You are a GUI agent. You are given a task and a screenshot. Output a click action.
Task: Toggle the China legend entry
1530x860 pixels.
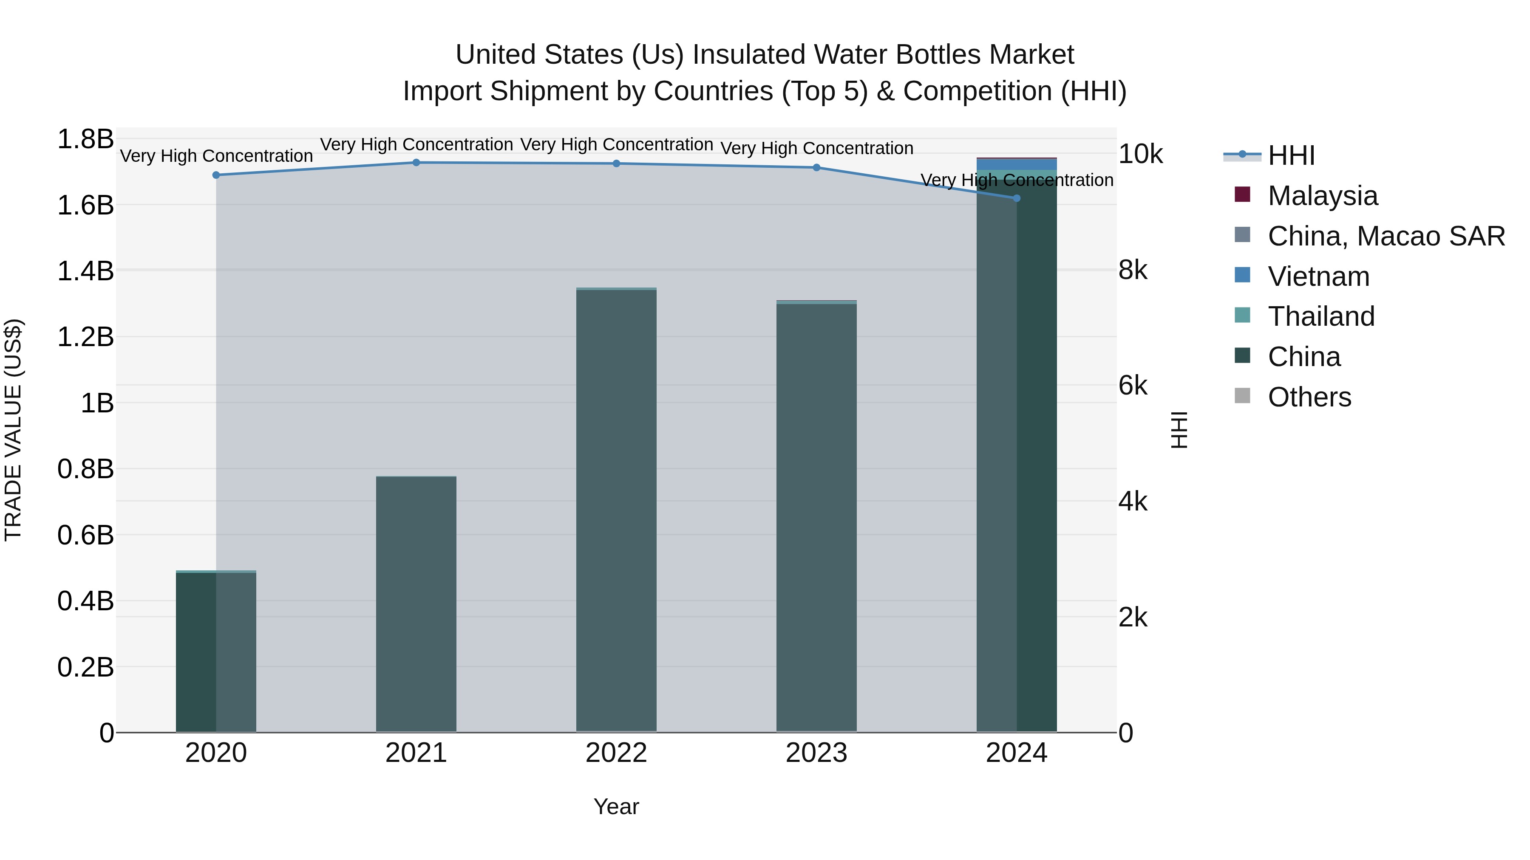(x=1287, y=356)
